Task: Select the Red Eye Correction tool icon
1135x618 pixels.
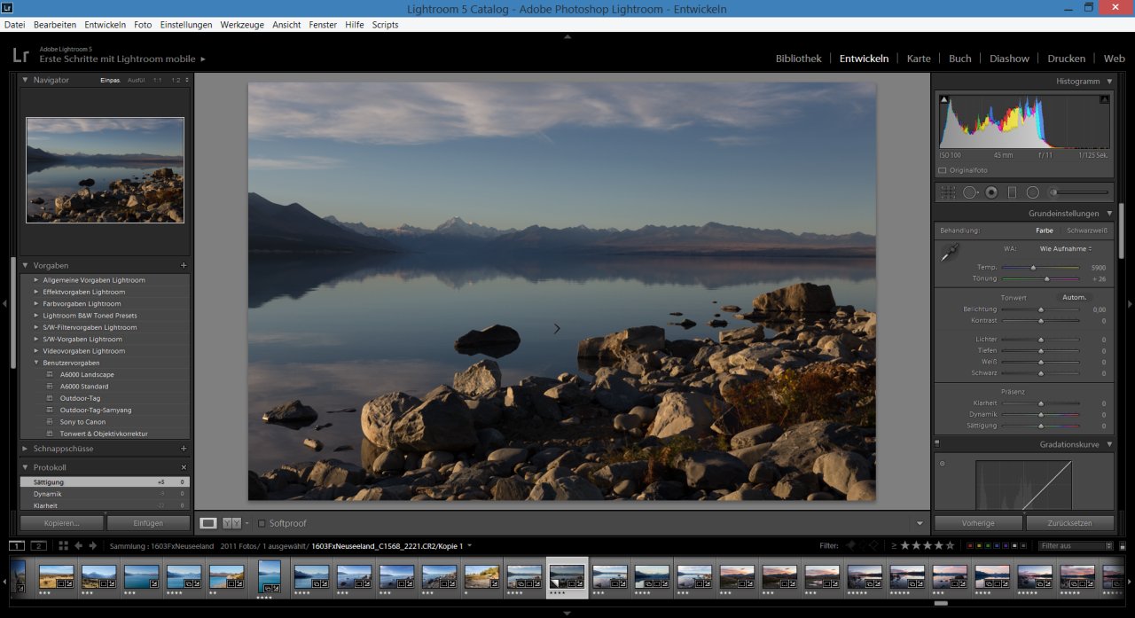Action: (x=991, y=192)
